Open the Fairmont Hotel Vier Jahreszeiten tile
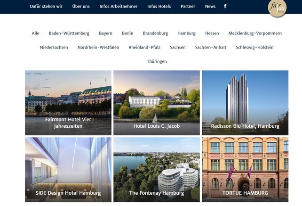The height and width of the screenshot is (206, 302). (x=68, y=103)
